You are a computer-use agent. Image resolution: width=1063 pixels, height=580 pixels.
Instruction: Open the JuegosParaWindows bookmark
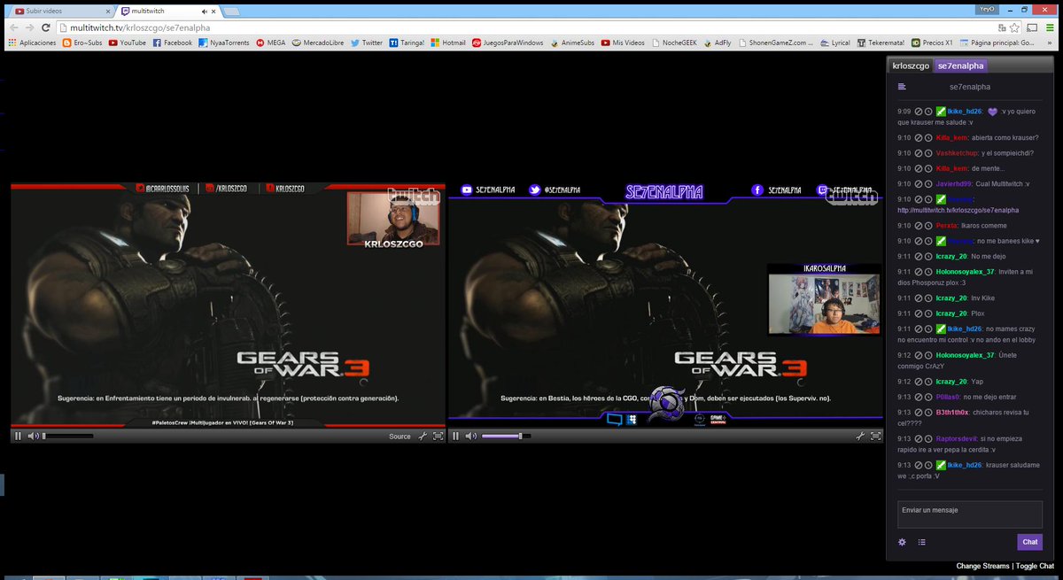tap(508, 43)
